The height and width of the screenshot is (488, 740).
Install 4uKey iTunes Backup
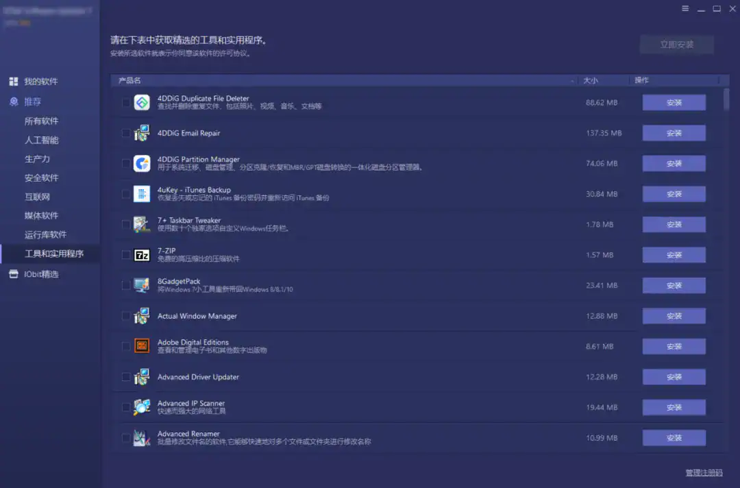674,194
